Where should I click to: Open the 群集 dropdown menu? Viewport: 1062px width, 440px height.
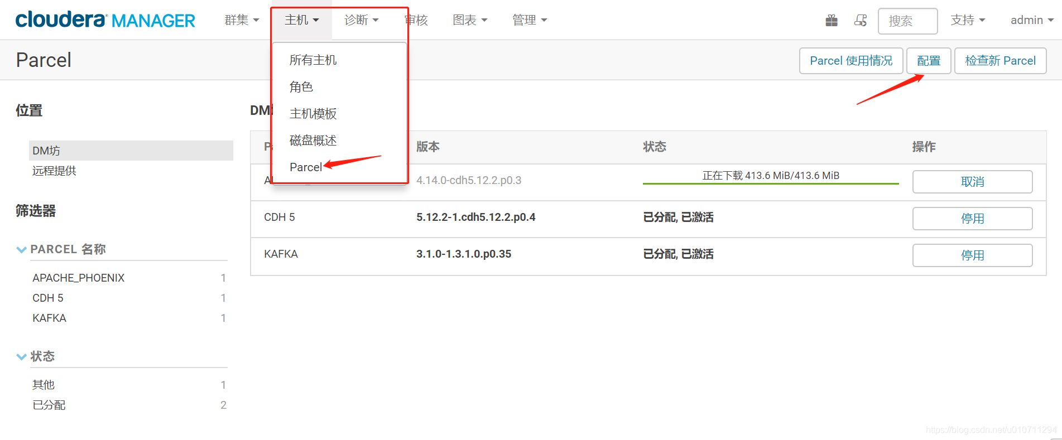[242, 20]
